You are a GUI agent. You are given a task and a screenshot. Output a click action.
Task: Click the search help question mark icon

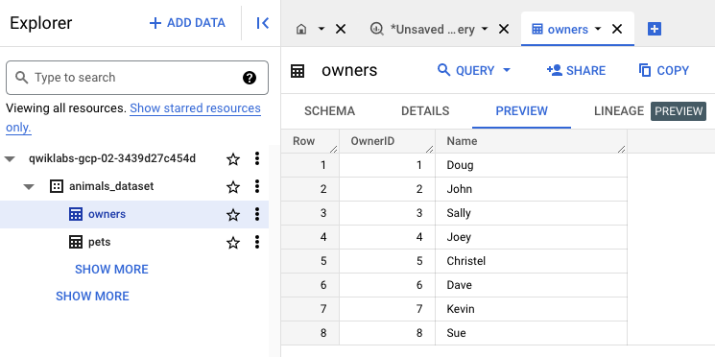click(250, 78)
